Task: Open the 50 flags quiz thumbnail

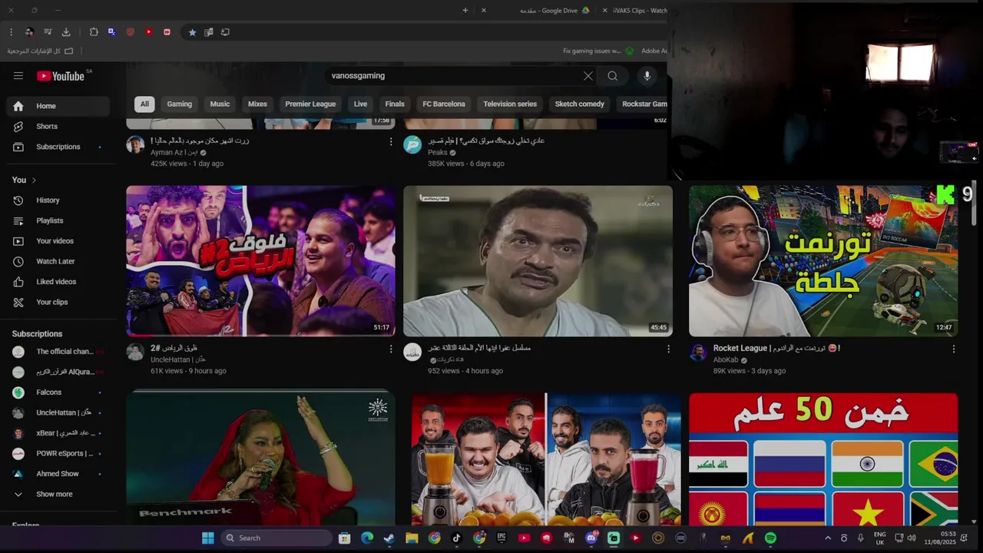Action: coord(823,459)
